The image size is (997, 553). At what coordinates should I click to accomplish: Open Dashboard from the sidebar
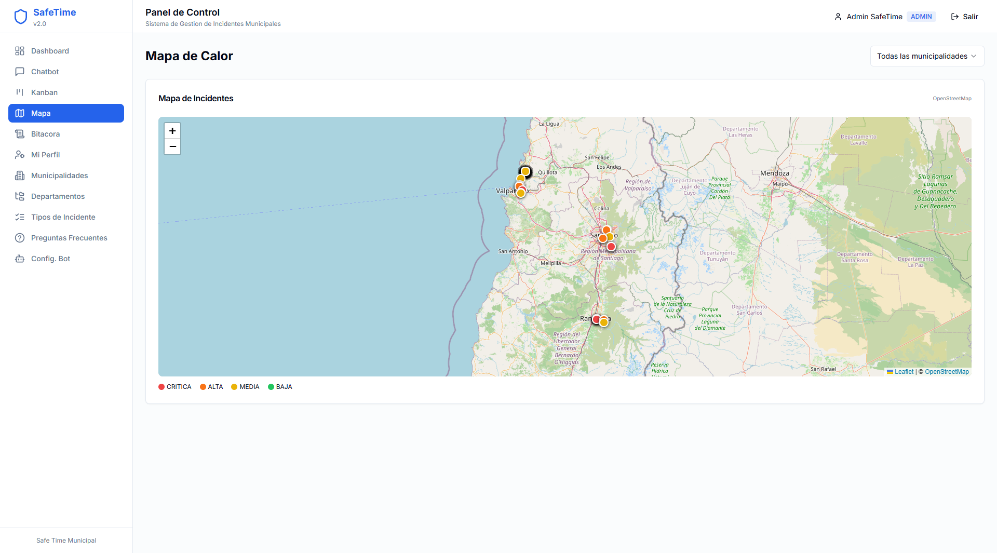click(66, 51)
